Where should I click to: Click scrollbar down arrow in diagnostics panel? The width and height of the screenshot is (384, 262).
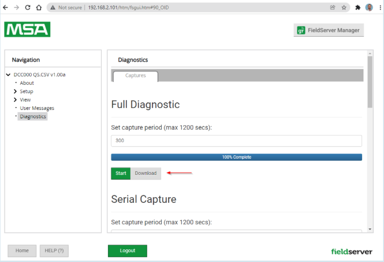point(370,229)
